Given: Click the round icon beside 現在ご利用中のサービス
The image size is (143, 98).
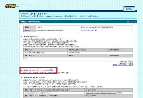Looking at the screenshot, I should click(x=21, y=22).
